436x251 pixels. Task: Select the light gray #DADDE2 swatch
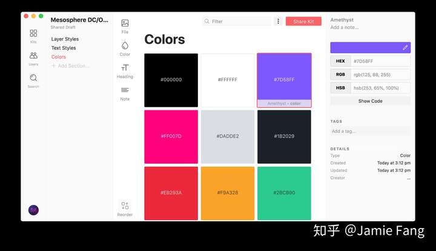coord(228,136)
